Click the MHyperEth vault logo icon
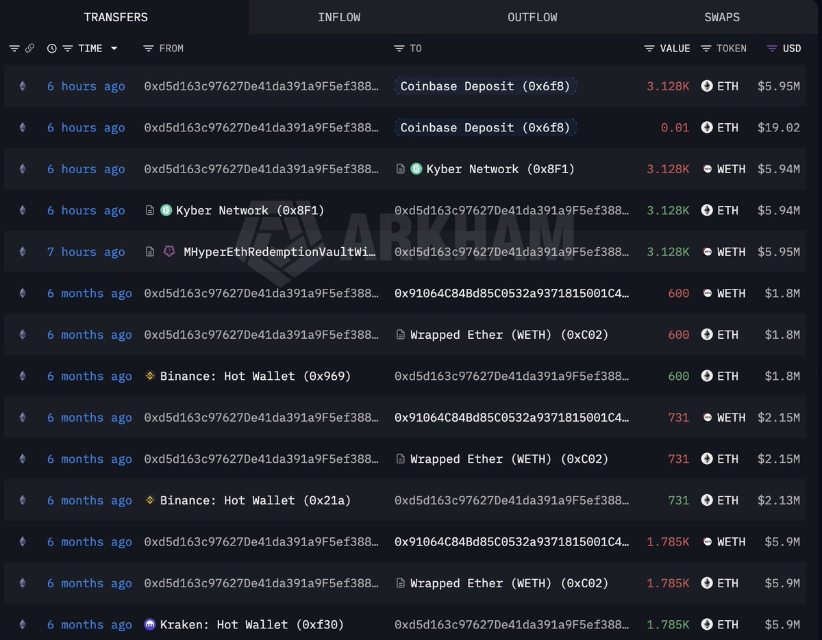 169,252
